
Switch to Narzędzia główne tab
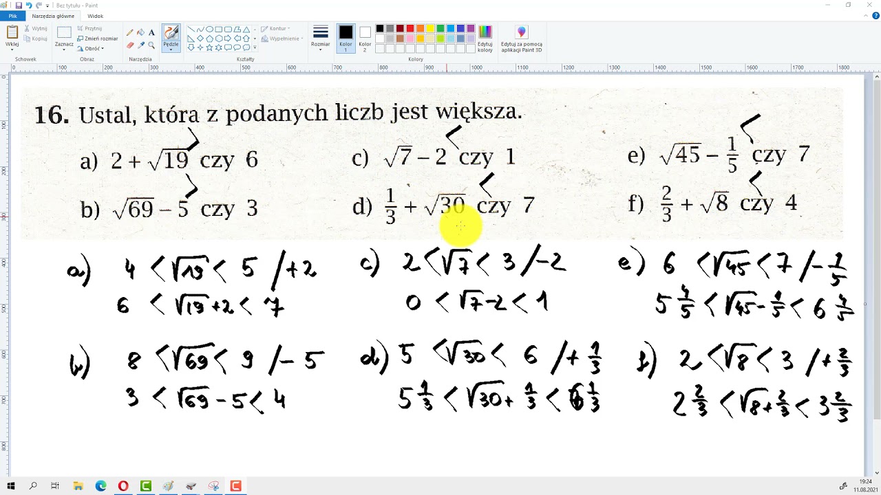pos(53,16)
